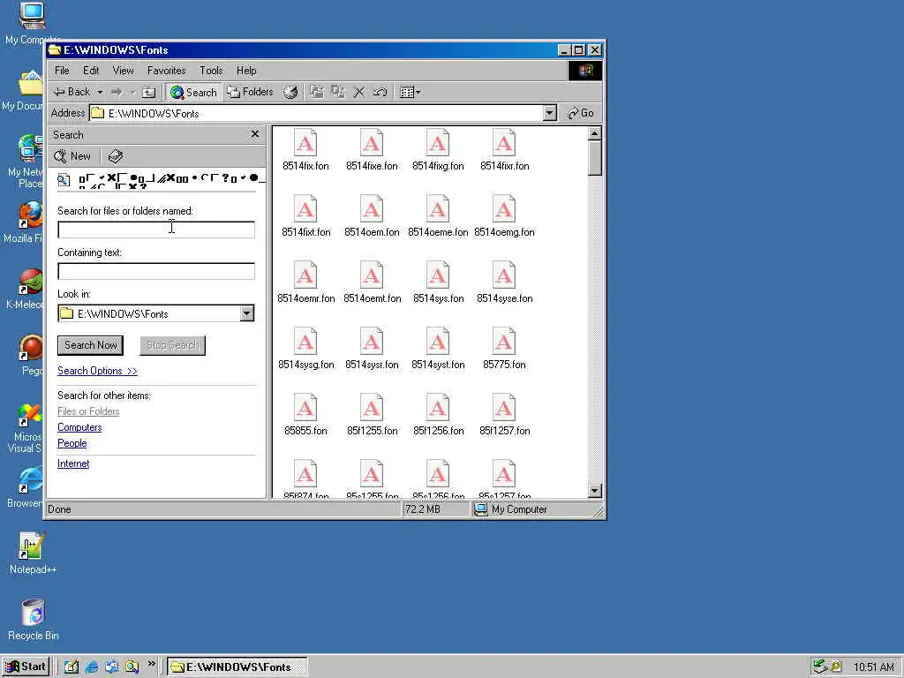Open the Recycle Bin desktop icon
Screen dimensions: 904x678
(33, 621)
